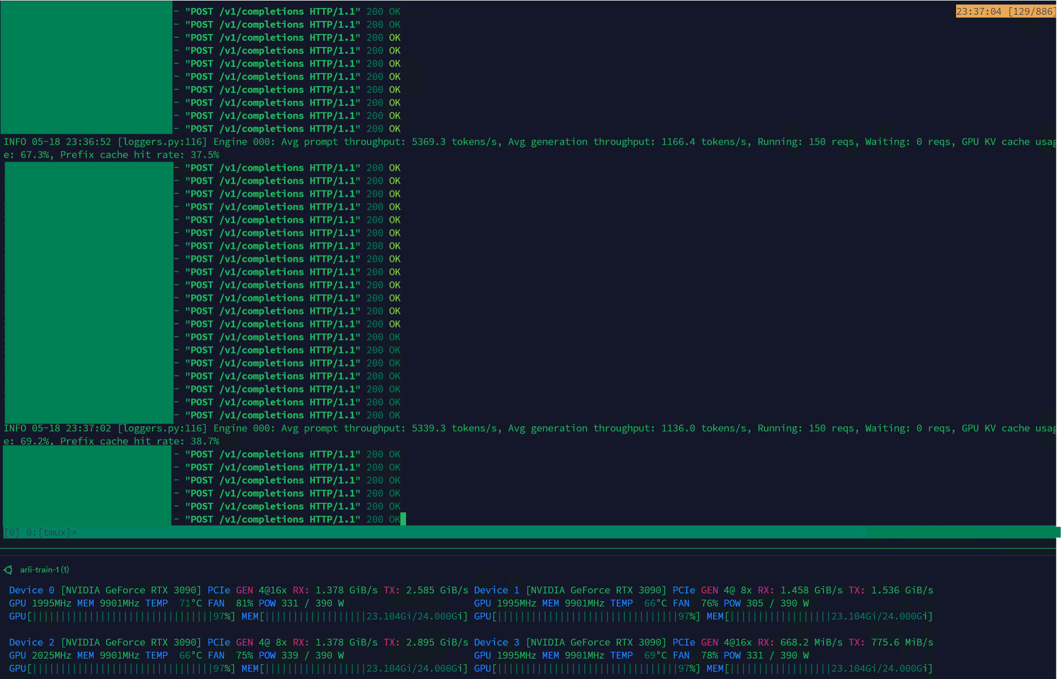Image resolution: width=1061 pixels, height=679 pixels.
Task: Click the '69.2%' KV cache usage value
Action: click(36, 442)
